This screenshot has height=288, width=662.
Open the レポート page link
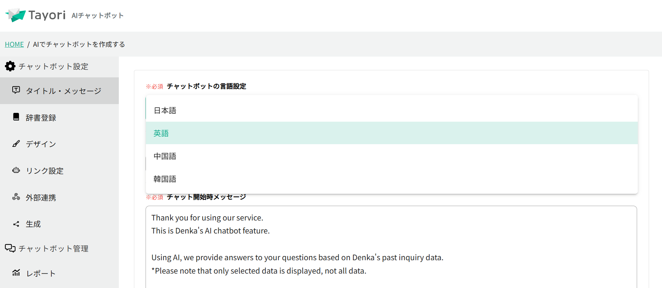[x=41, y=274]
